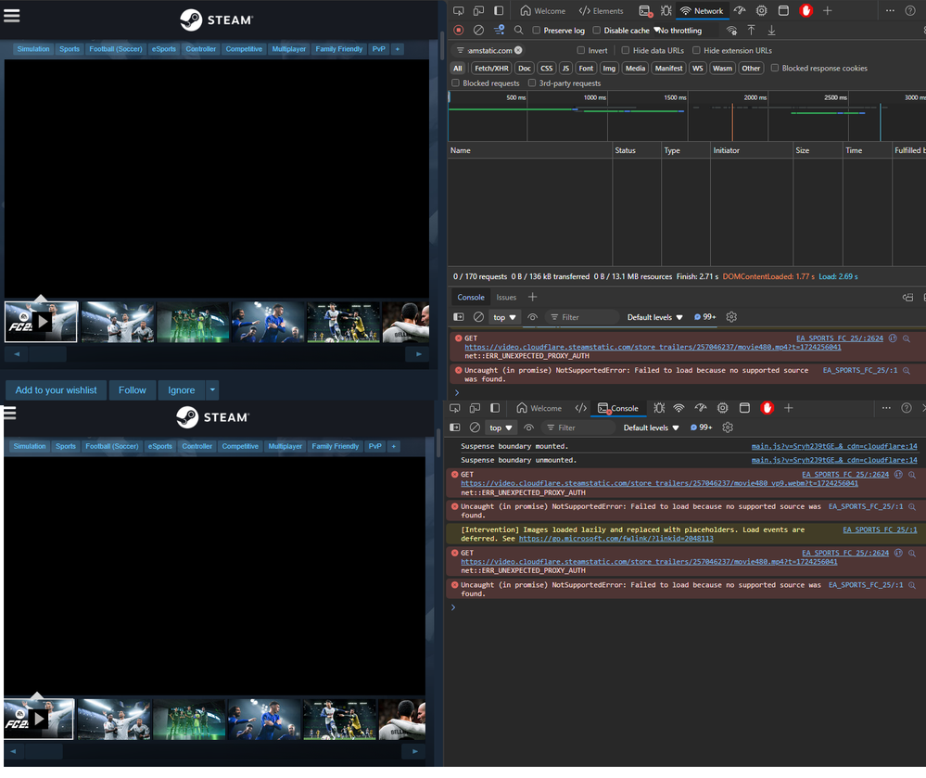
Task: Open more options ellipsis in upper DevTools
Action: tap(890, 10)
